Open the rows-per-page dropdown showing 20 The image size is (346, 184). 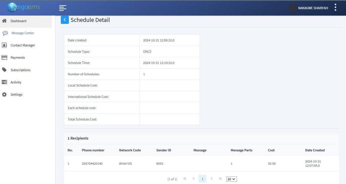coord(231,179)
